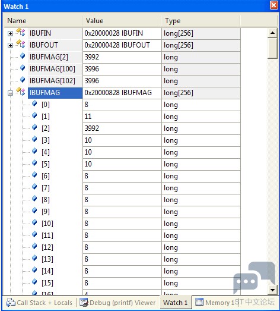Select the IBUFIN name cell
Image resolution: width=280 pixels, height=311 pixels.
[55, 33]
